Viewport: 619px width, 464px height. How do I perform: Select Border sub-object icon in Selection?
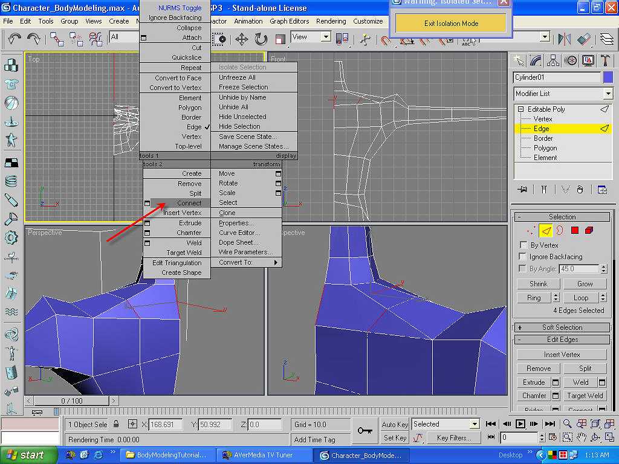tap(560, 230)
